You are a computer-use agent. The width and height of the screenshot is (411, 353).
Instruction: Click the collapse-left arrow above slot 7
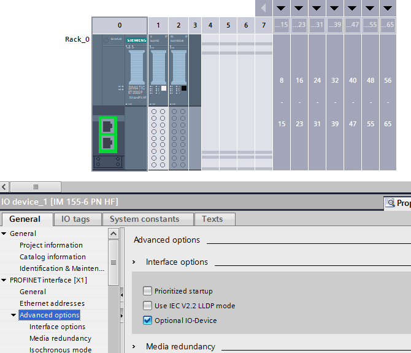coord(264,8)
